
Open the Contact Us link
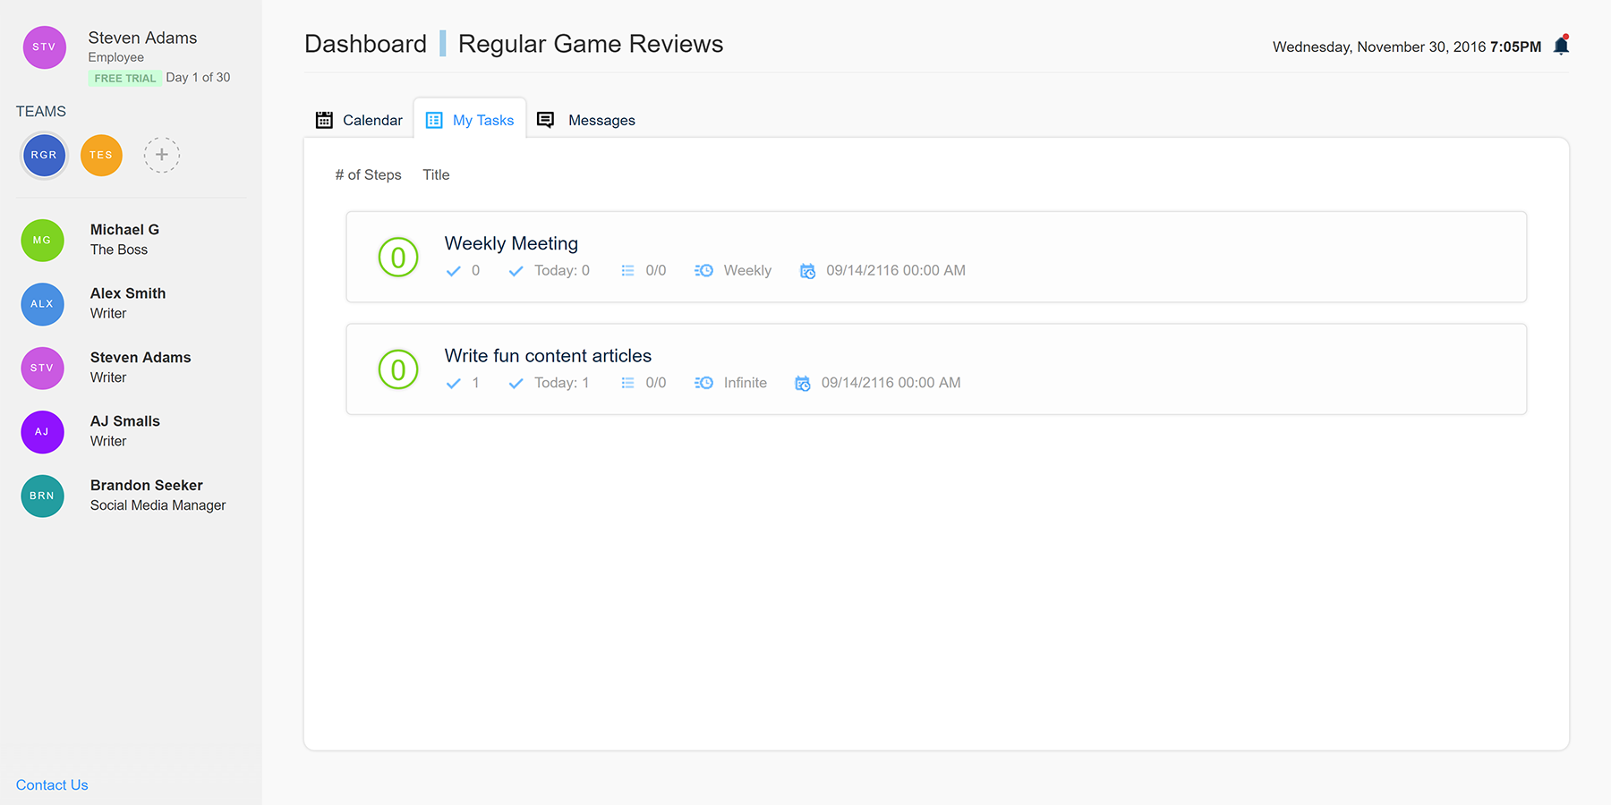tap(52, 784)
